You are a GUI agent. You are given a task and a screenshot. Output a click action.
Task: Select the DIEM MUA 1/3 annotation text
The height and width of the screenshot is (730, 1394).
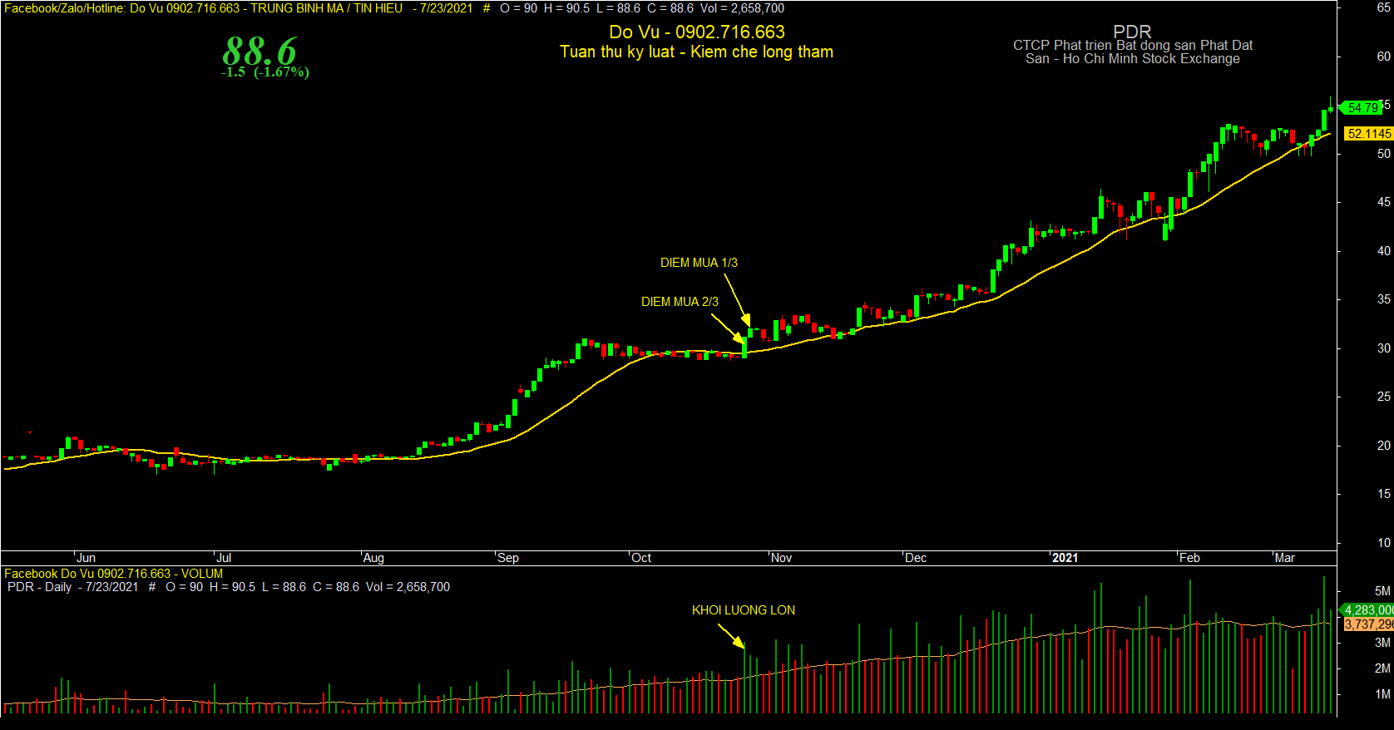699,263
